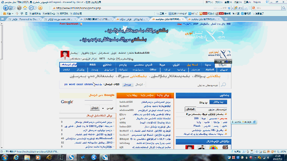This screenshot has height=161, width=287.
Task: Click the Font Qachilash link
Action: (x=69, y=24)
